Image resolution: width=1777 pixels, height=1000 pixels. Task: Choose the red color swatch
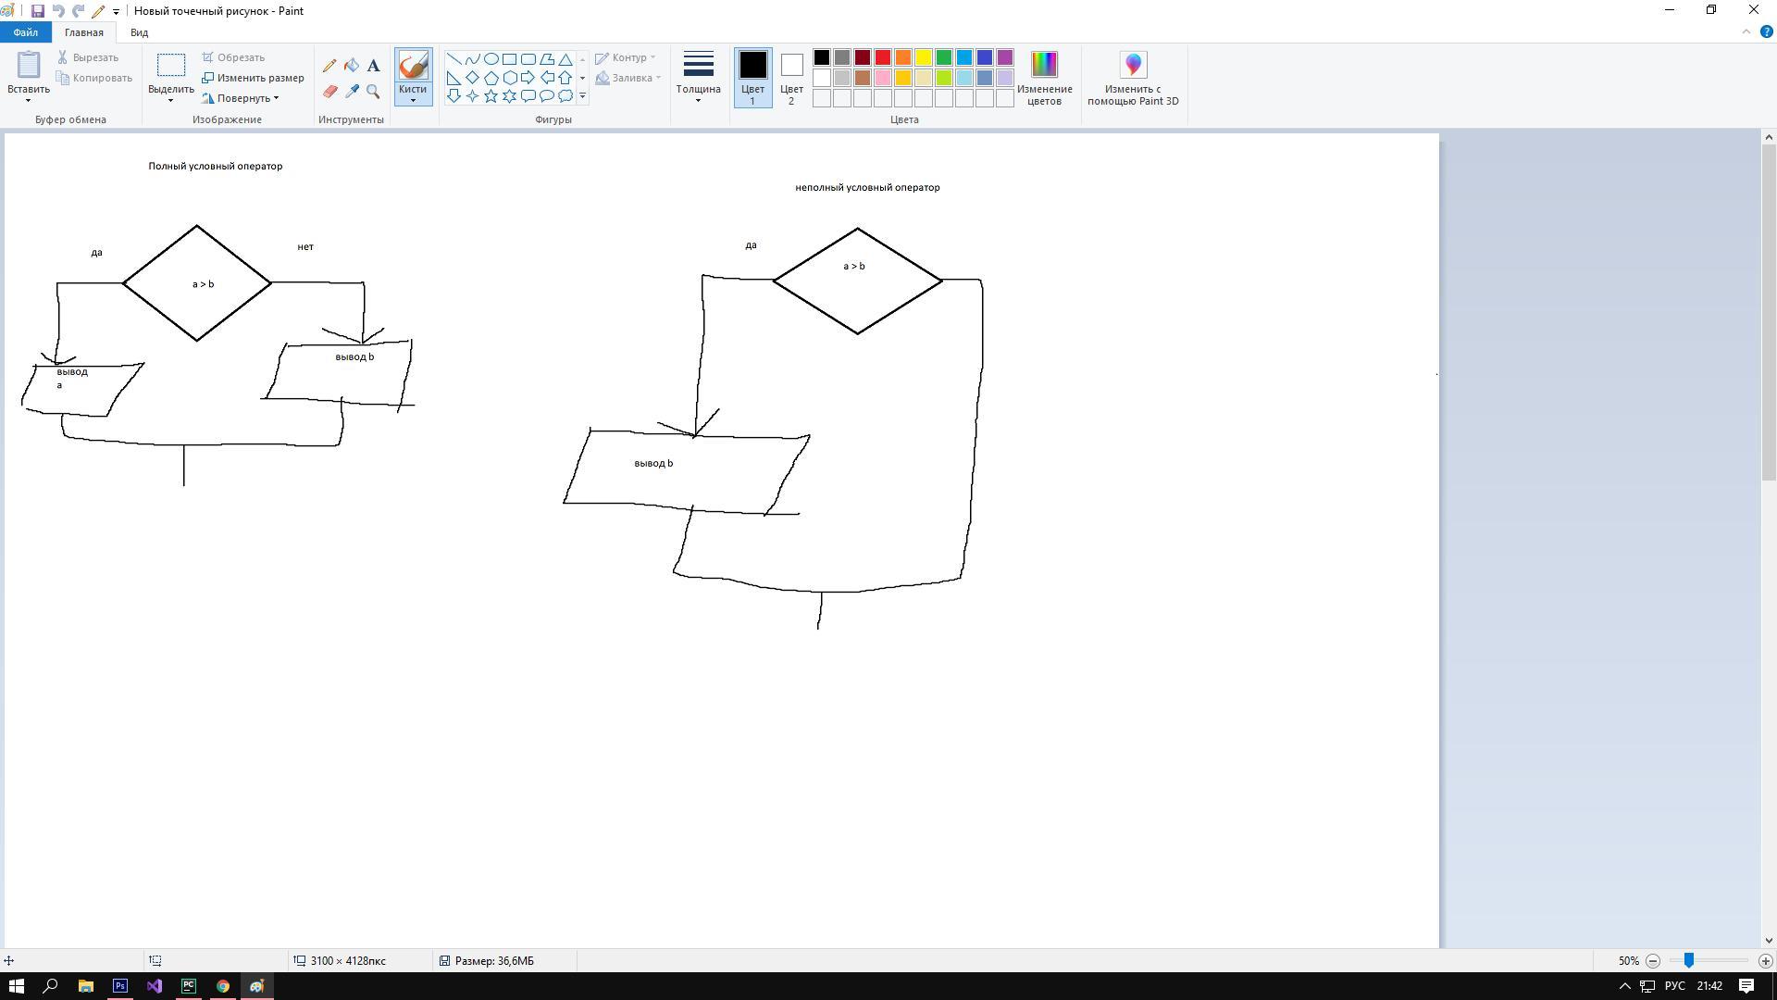tap(883, 57)
